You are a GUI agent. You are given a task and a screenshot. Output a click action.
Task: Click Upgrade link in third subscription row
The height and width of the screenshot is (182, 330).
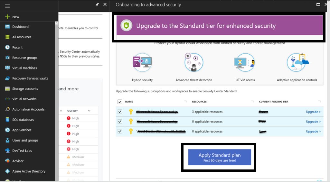pos(313,131)
